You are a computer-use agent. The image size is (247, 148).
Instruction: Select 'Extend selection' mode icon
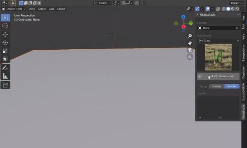(x=26, y=3)
